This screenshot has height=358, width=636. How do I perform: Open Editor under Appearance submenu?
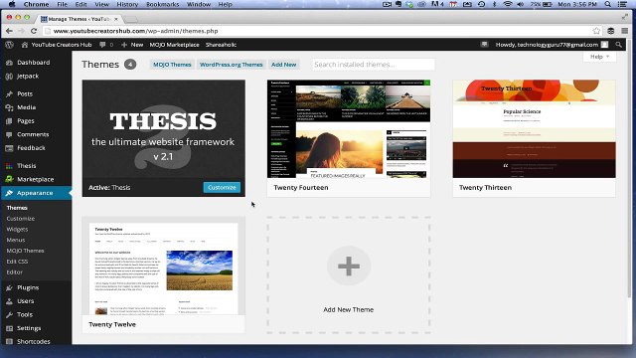tap(15, 271)
